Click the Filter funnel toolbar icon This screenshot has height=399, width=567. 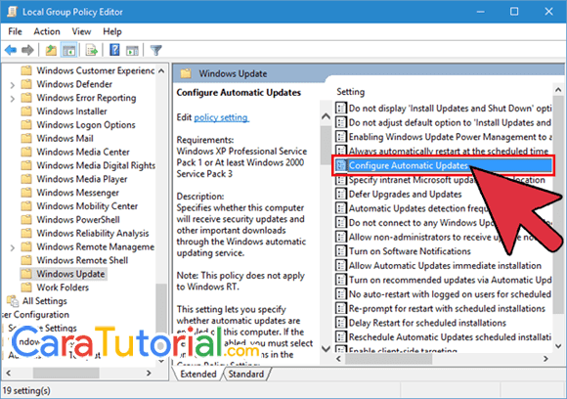click(x=155, y=50)
